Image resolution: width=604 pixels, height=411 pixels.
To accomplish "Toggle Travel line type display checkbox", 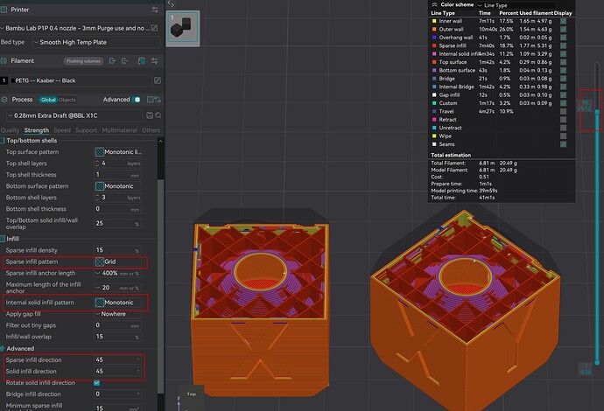I will (563, 111).
